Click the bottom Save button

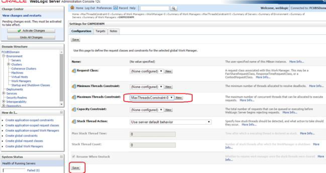coord(75,168)
